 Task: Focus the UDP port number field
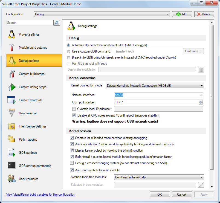pyautogui.click(x=157, y=102)
